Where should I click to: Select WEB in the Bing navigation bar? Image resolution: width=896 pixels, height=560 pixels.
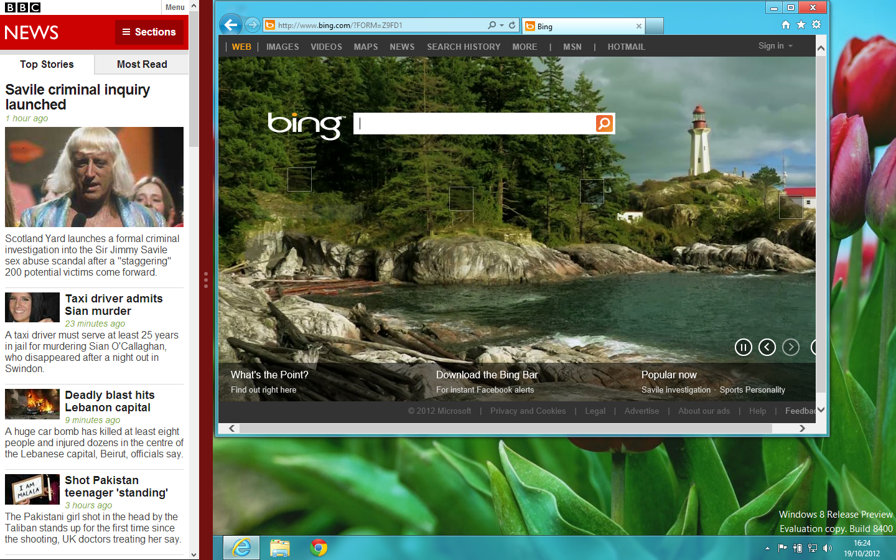coord(241,47)
